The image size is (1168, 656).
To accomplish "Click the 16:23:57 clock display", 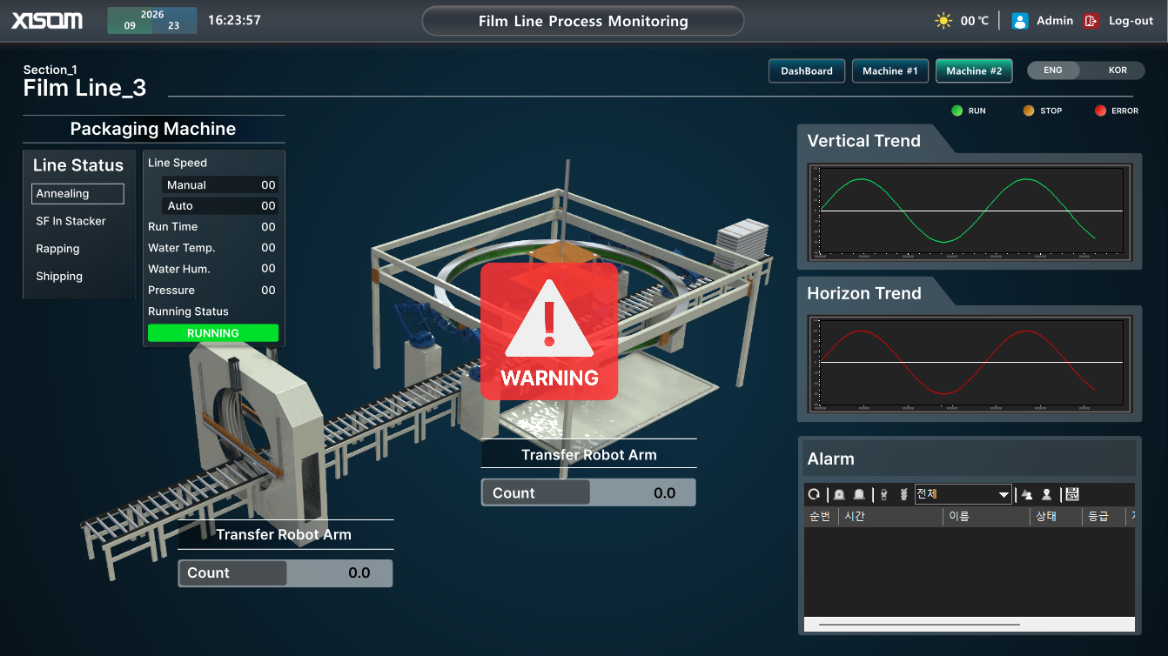I will tap(234, 20).
